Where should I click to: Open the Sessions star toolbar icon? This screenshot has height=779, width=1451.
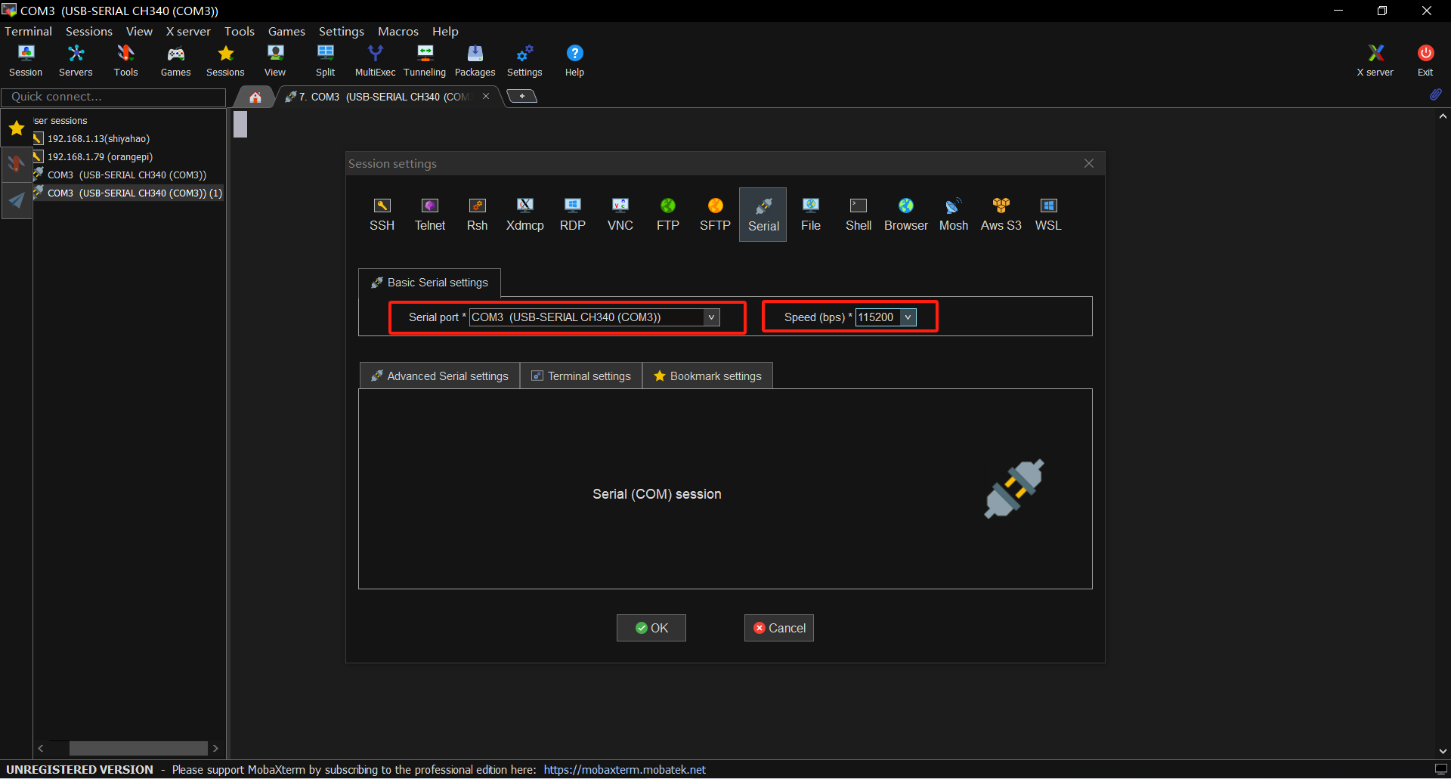coord(225,60)
